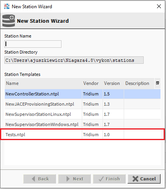166x189 pixels.
Task: Focus the Station Name text field
Action: [x=33, y=44]
